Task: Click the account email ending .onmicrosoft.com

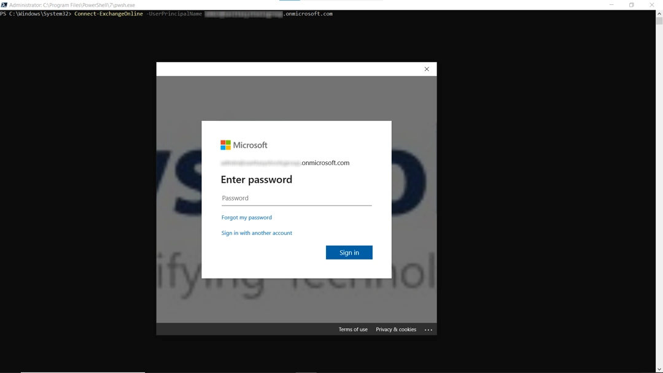Action: click(285, 163)
